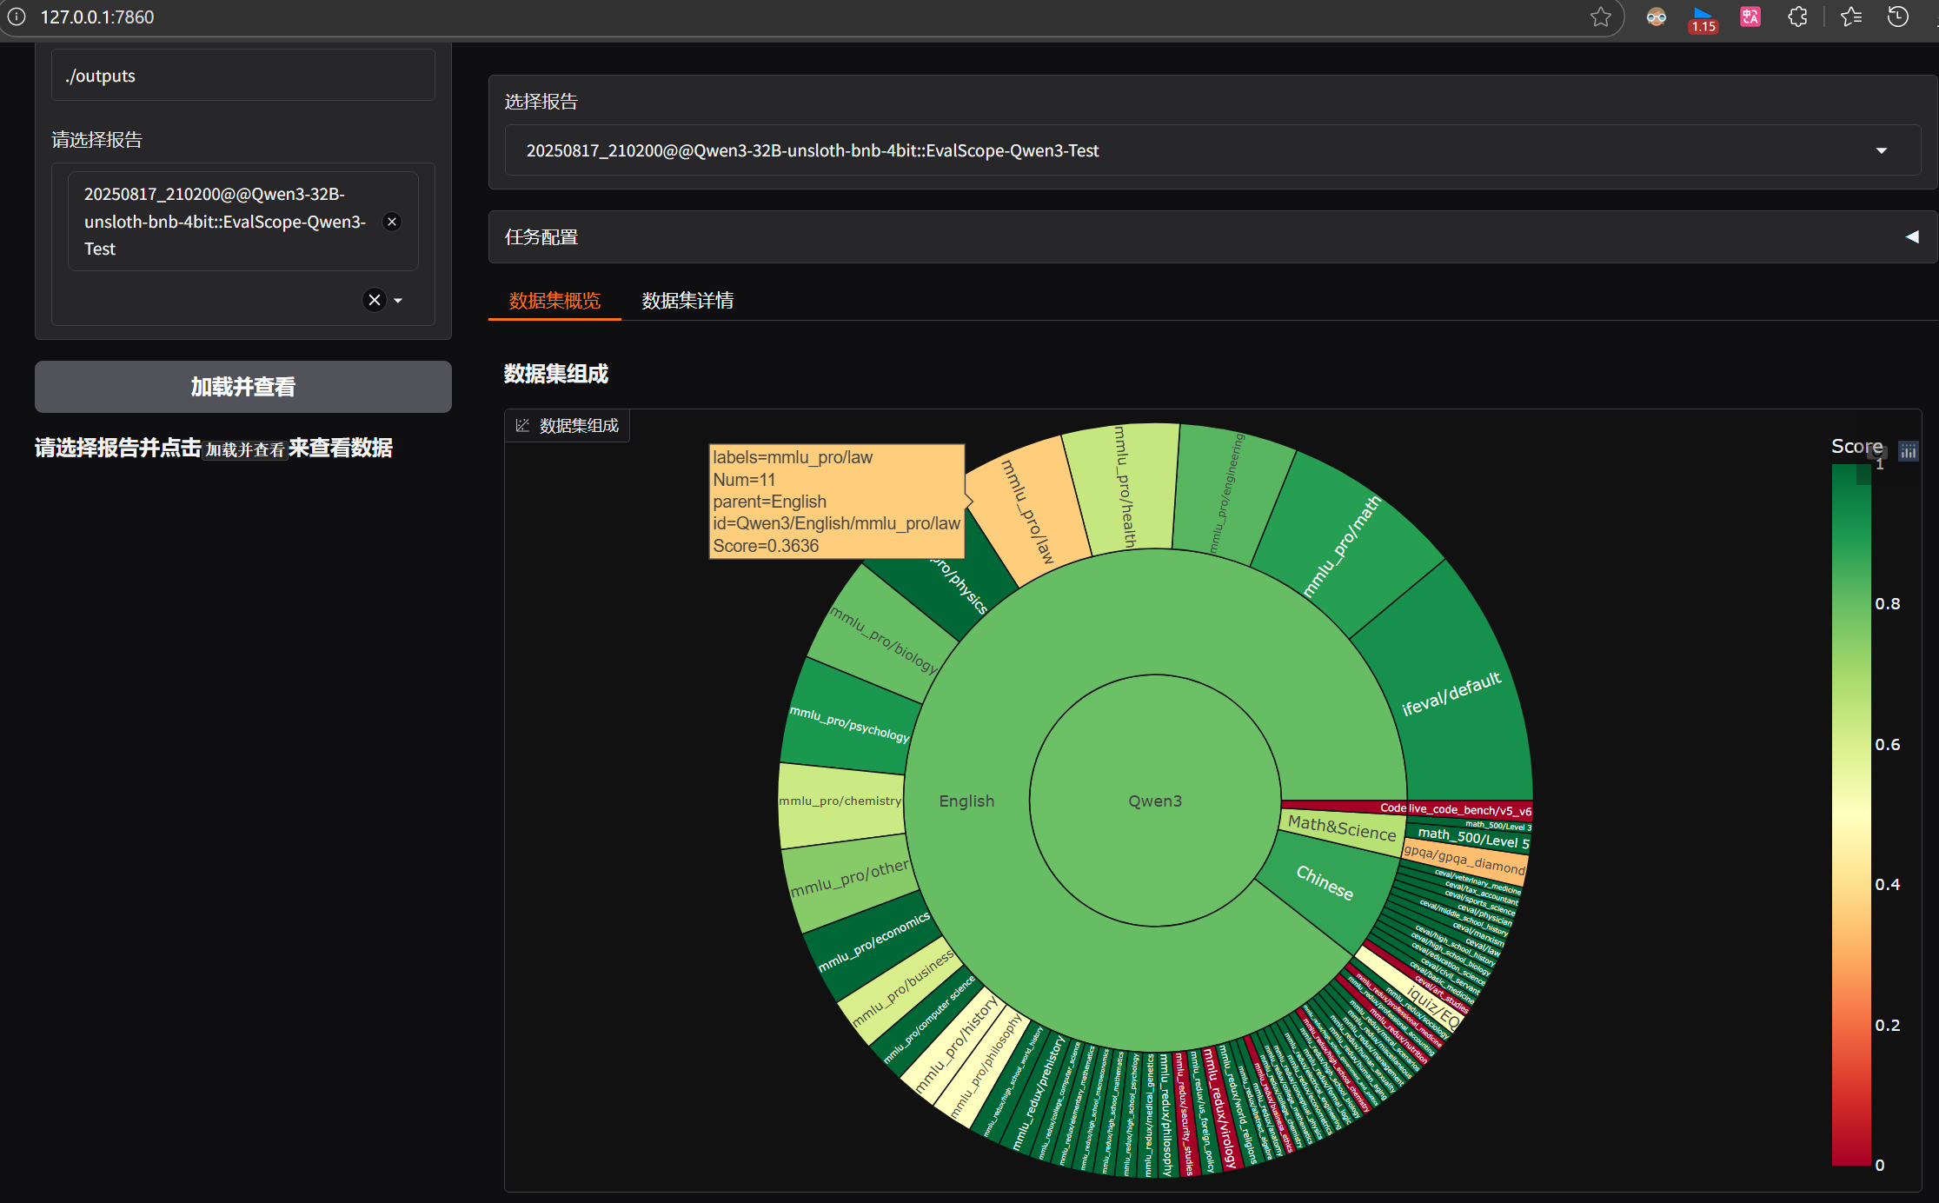
Task: Select the mmlu_redux/prehistory segment
Action: coord(1039,1095)
